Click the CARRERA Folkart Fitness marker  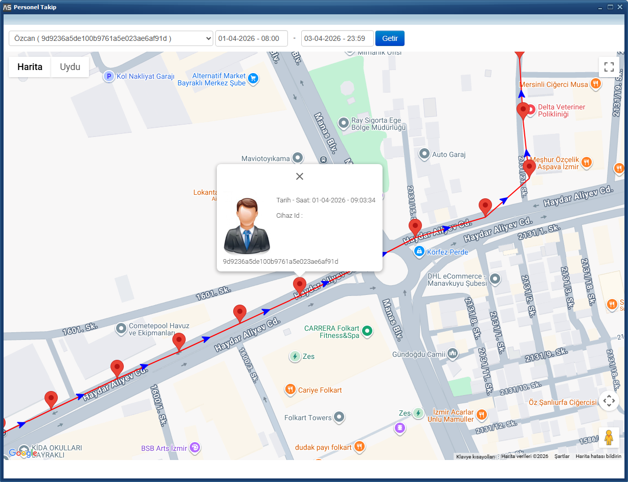367,332
